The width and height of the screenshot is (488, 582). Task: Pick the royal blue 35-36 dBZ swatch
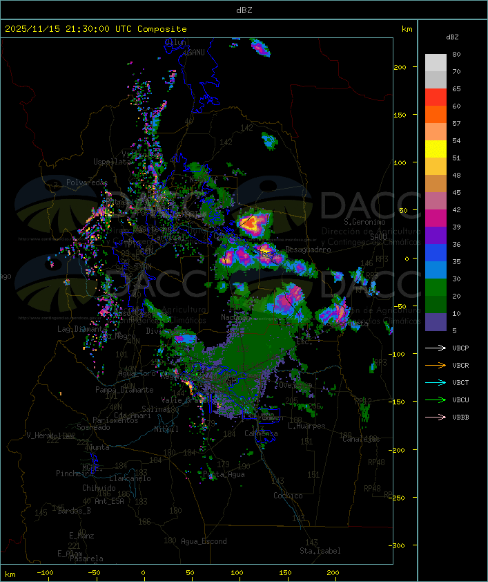tap(436, 252)
